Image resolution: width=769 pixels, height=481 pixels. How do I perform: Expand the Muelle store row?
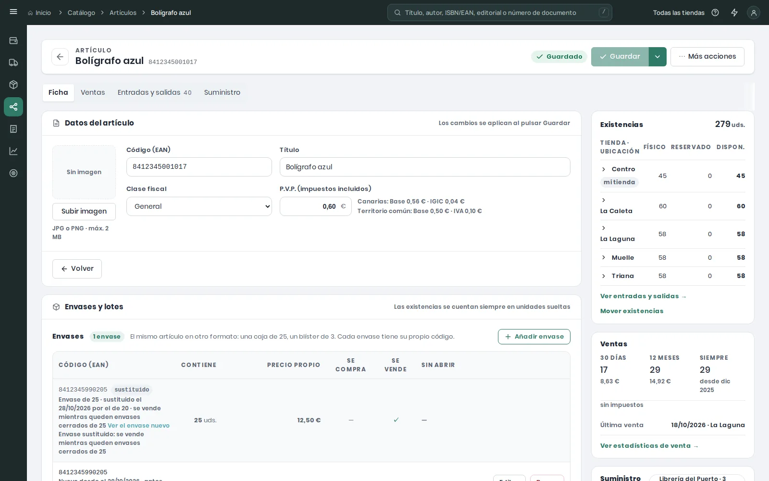tap(604, 258)
